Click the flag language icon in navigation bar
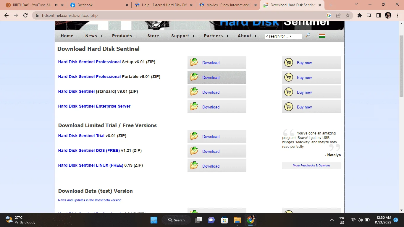This screenshot has width=404, height=227. [x=322, y=36]
